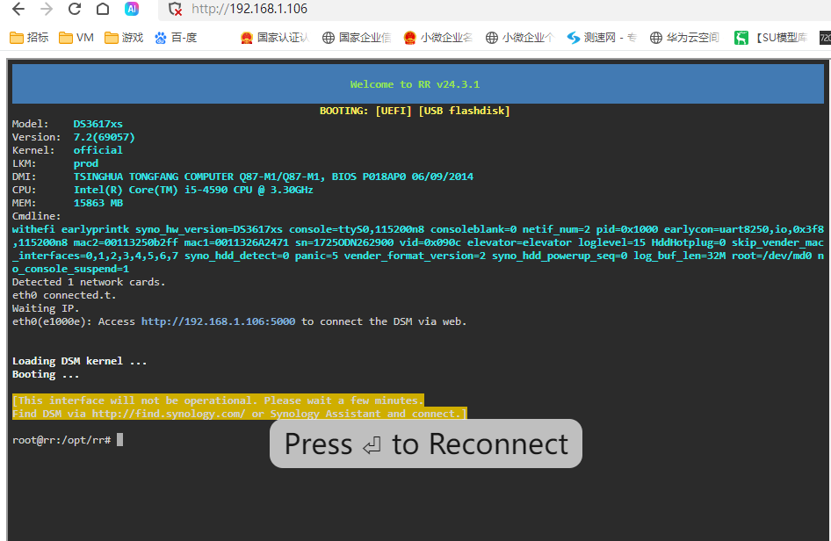
Task: Click the BOOTING: [UEFI] [USB flashdisk] line
Action: 415,111
